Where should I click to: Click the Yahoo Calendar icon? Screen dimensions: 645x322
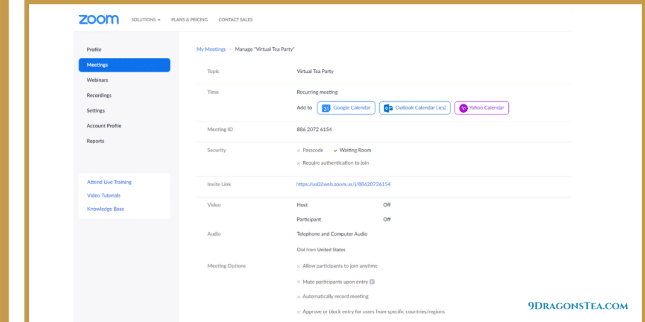click(463, 108)
